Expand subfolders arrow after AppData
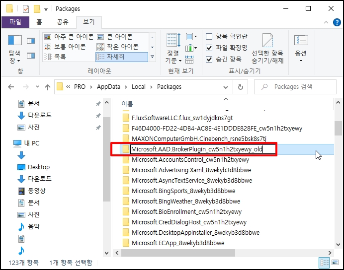This screenshot has height=270, width=344. coord(126,87)
